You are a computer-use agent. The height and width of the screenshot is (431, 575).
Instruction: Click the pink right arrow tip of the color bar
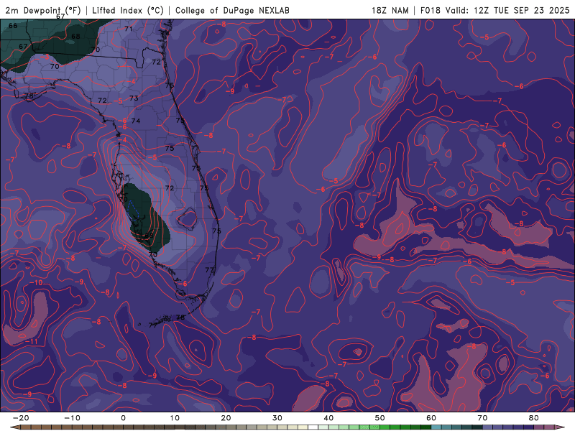(561, 427)
